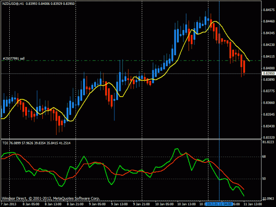Click the 9 Jan 21:00 time label
The width and height of the screenshot is (276, 207).
141,204
